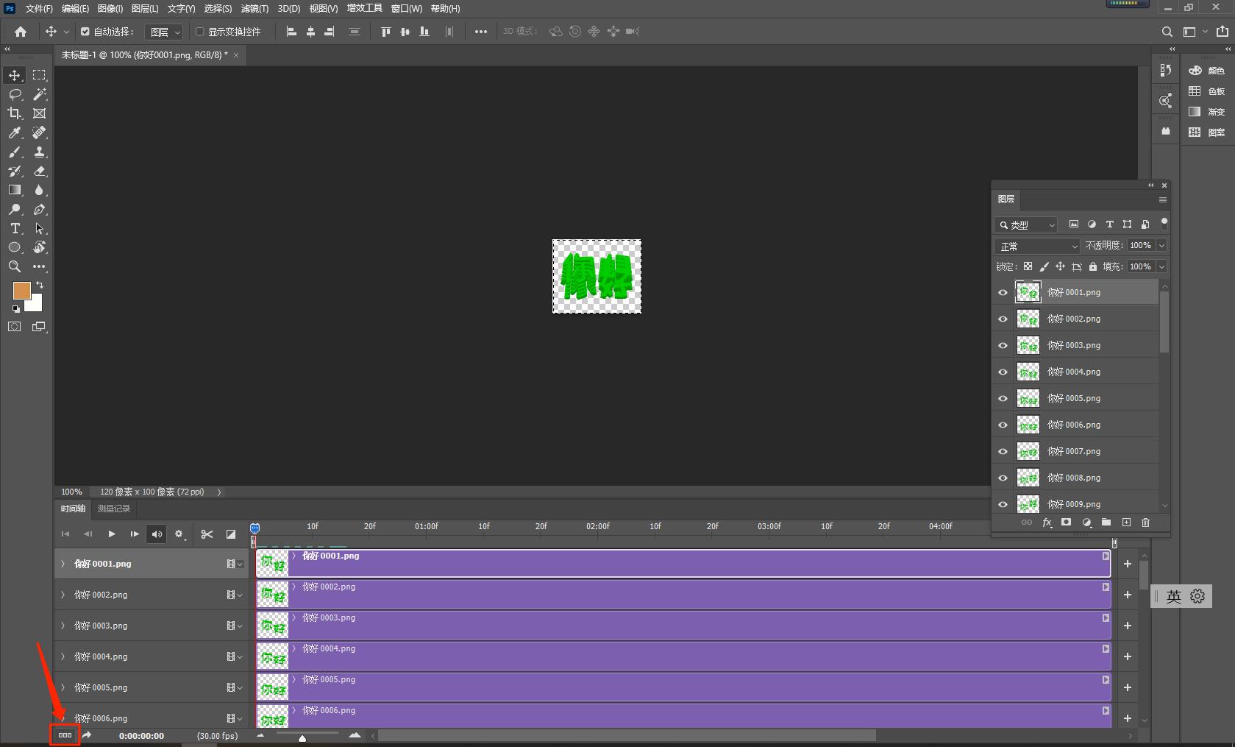Open the blend mode 正常 dropdown
The width and height of the screenshot is (1235, 747).
pos(1037,246)
